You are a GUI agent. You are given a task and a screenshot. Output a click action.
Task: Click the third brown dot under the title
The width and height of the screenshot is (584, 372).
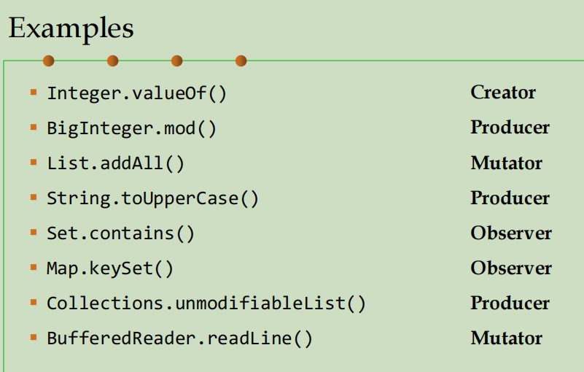(176, 61)
